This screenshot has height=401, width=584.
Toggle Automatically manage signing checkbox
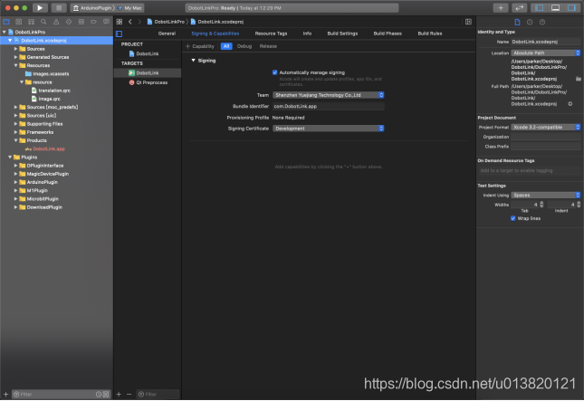tap(275, 72)
